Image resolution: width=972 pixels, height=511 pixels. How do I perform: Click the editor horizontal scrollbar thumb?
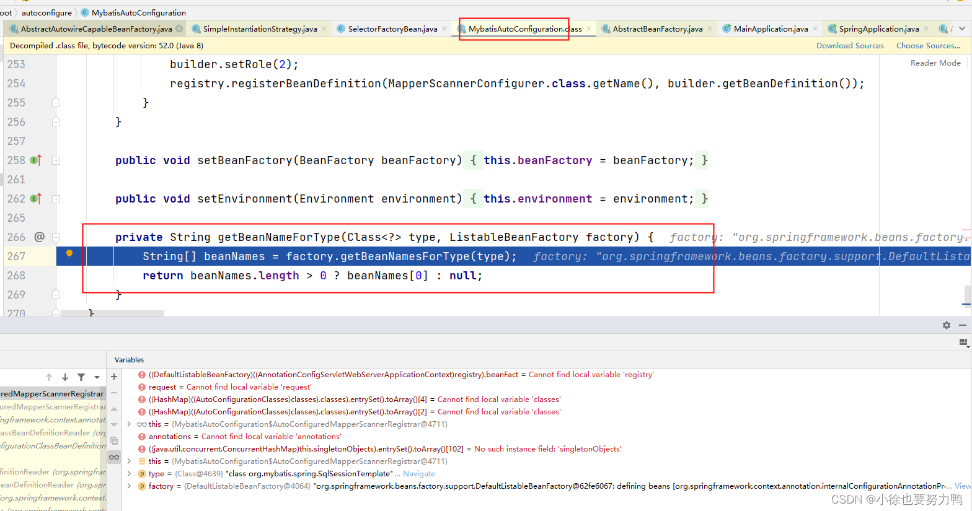pos(112,313)
